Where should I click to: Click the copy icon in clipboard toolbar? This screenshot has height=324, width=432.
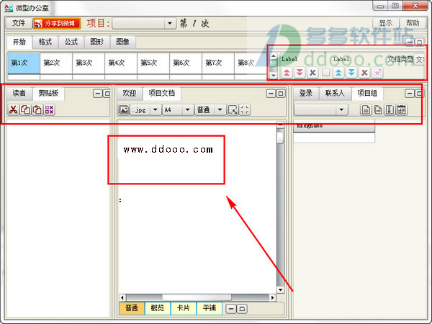25,109
